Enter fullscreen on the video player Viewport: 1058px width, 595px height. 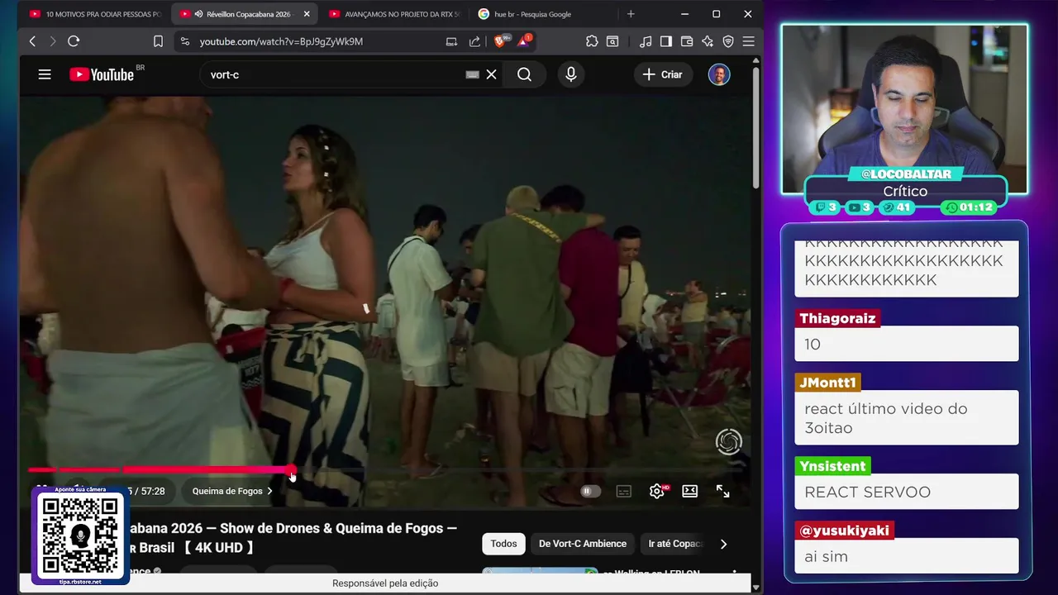[722, 491]
